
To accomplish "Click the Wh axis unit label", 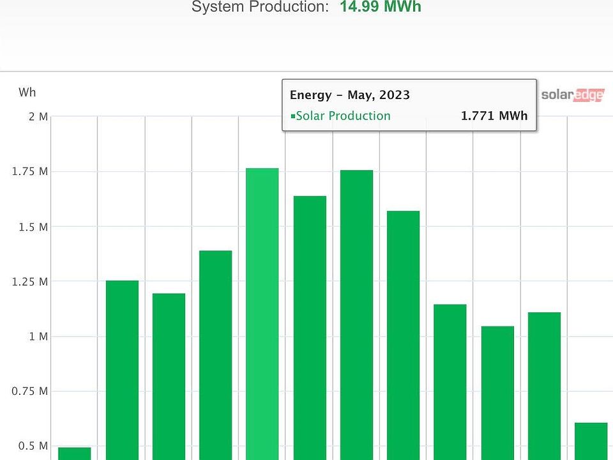I will click(27, 93).
